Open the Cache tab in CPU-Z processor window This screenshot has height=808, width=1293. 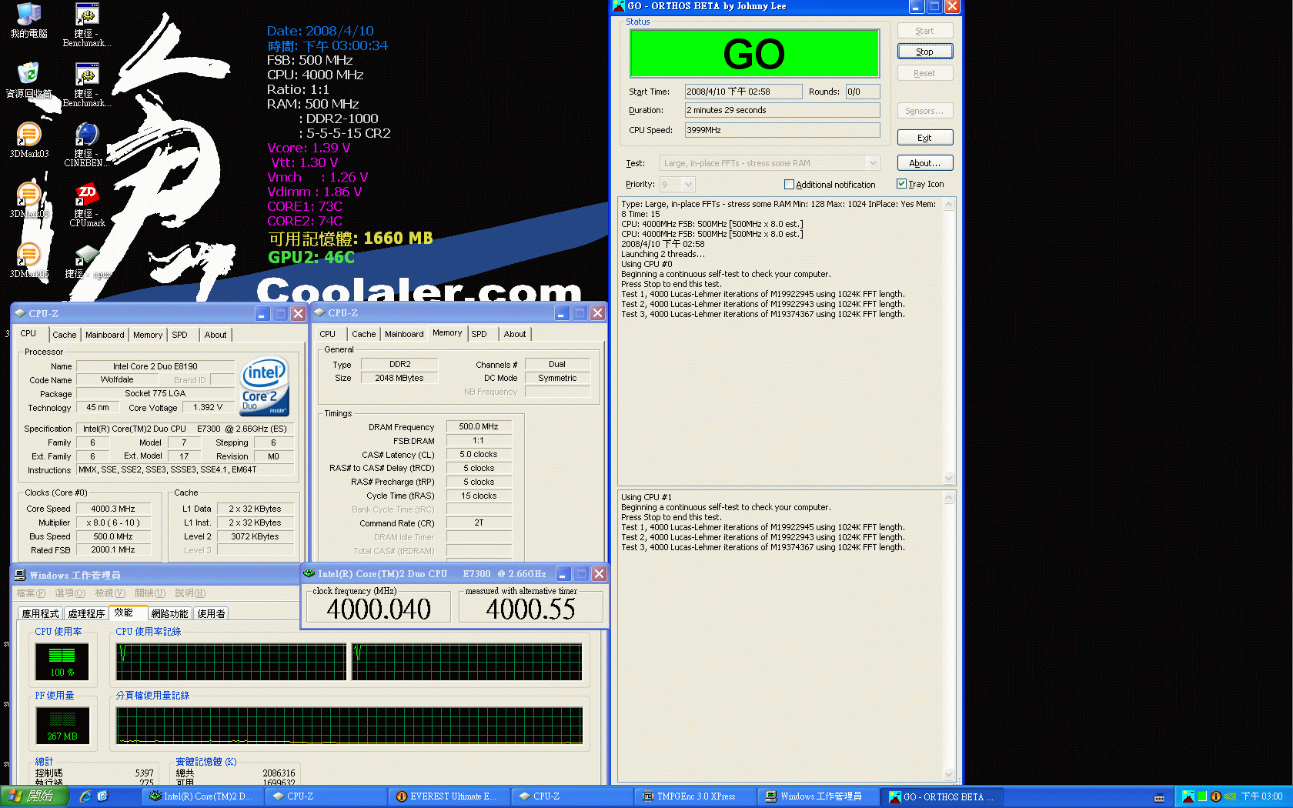(65, 335)
